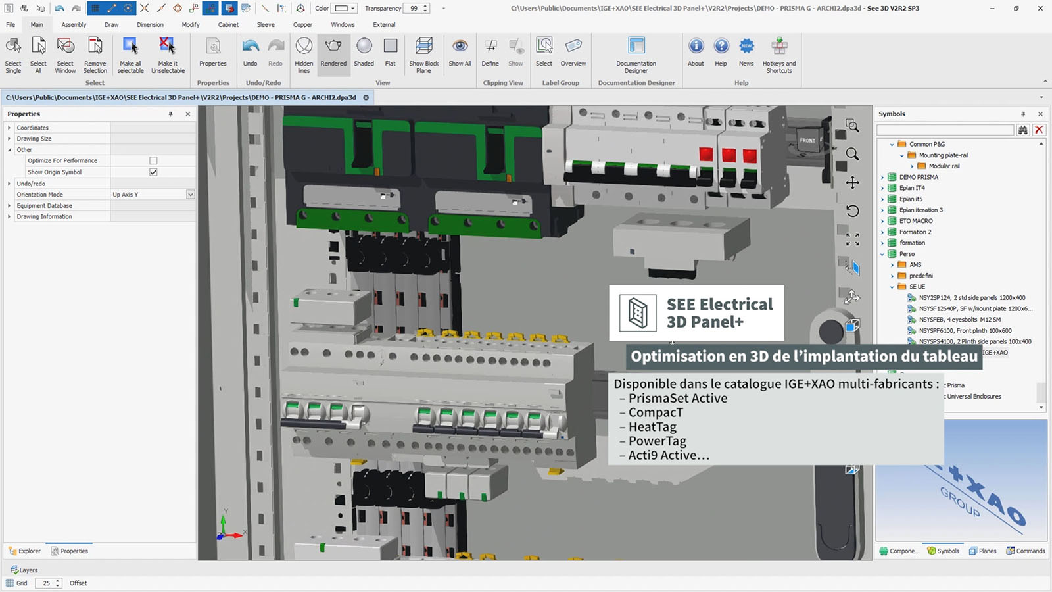Open the Documentation Designer

pos(636,55)
